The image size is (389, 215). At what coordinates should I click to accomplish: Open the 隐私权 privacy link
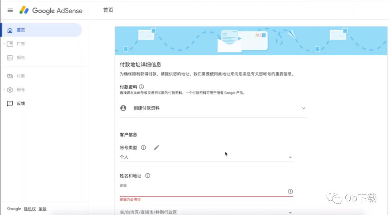[30, 209]
